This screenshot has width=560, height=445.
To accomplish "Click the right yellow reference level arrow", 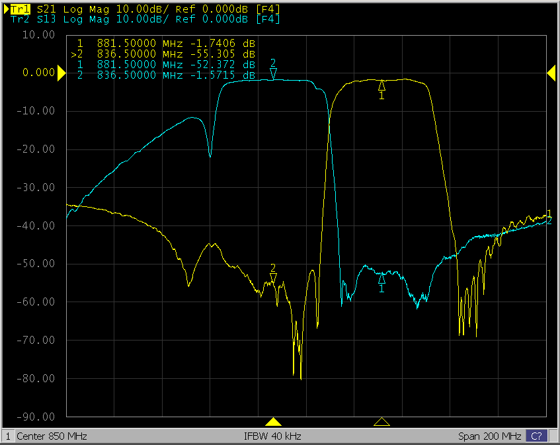I will (x=551, y=74).
